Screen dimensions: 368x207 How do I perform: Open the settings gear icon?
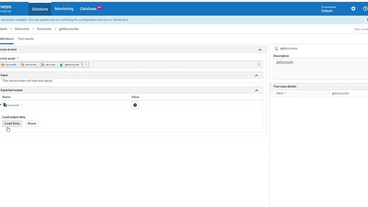click(x=353, y=9)
